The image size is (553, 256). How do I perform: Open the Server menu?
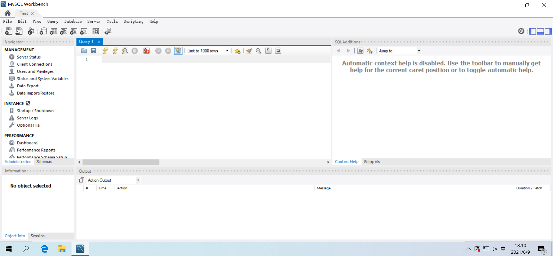tap(94, 21)
